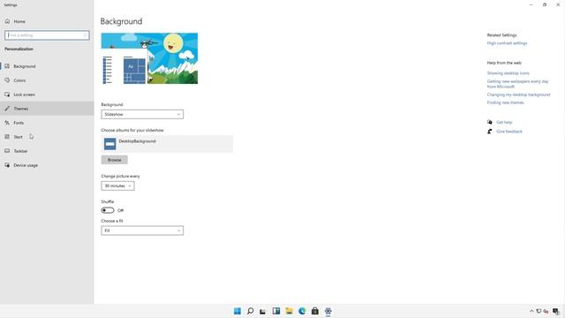This screenshot has width=565, height=318.
Task: Toggle the Shuffle switch
Action: click(x=108, y=210)
